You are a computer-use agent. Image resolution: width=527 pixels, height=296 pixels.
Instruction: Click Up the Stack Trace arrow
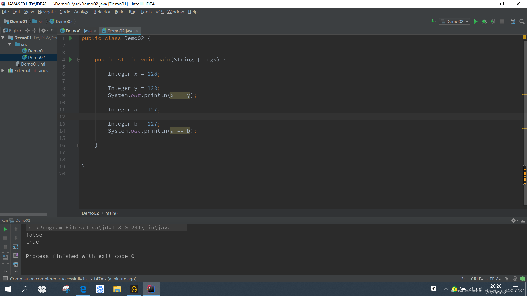(16, 229)
